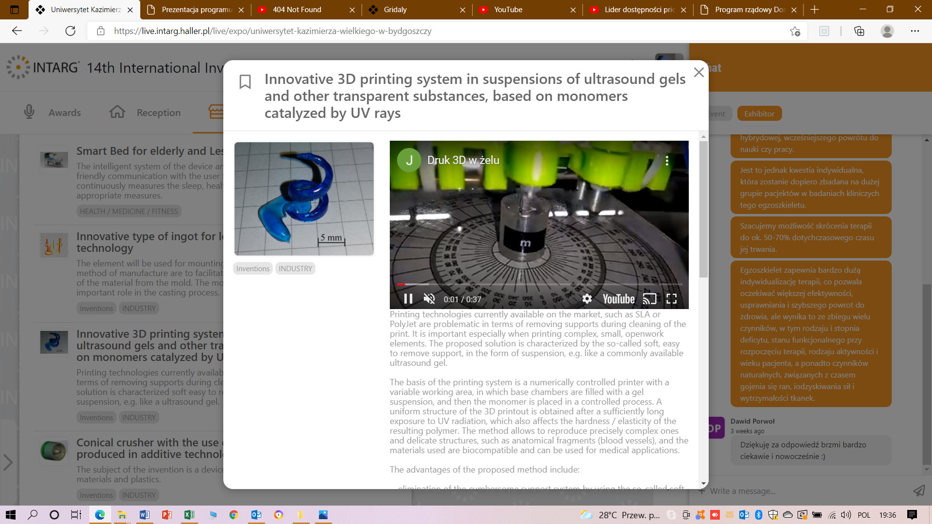
Task: Send the chat message with paper plane
Action: click(919, 491)
